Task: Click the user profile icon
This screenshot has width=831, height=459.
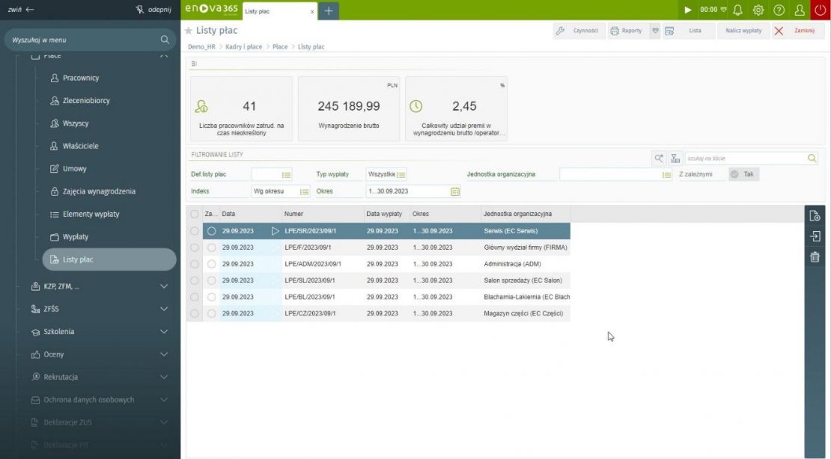Action: 800,10
